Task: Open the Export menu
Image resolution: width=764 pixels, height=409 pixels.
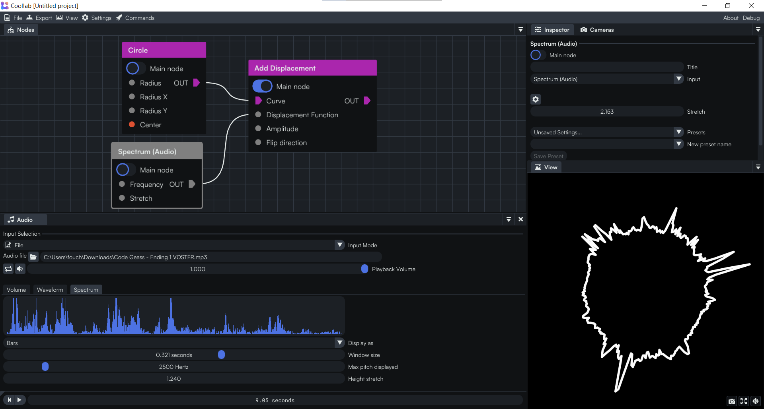Action: [39, 18]
